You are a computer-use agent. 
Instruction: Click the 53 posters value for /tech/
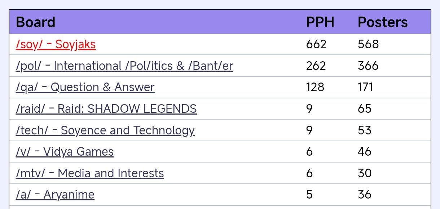365,130
